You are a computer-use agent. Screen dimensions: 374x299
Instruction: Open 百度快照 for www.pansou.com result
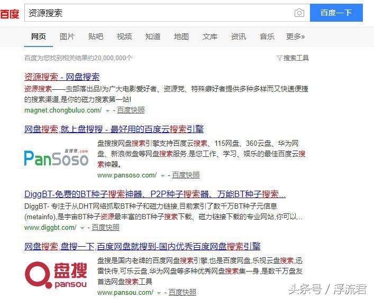(x=183, y=293)
